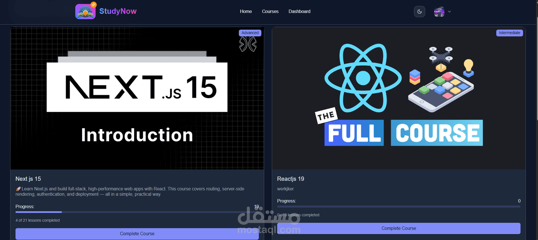
Task: Open the React Full Course thumbnail
Action: click(x=399, y=98)
